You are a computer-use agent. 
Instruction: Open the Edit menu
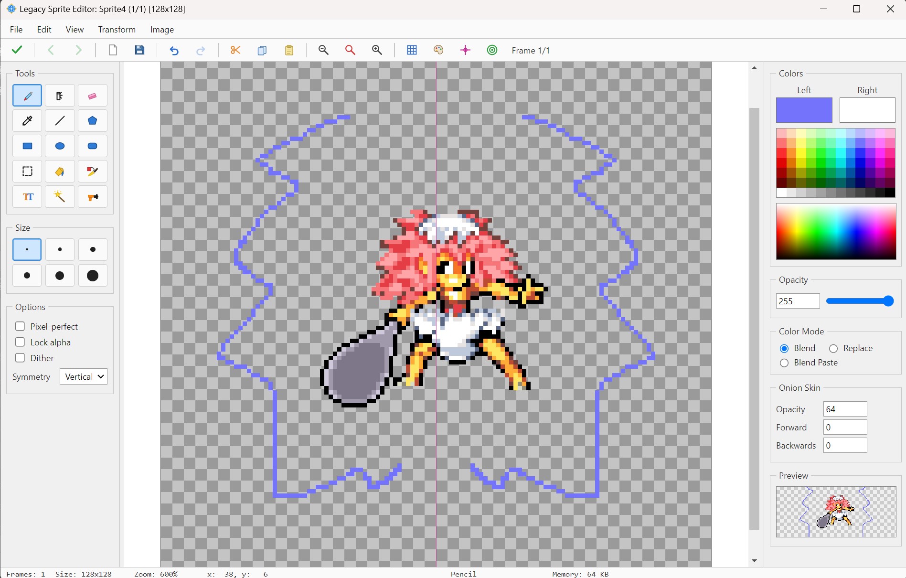(x=44, y=29)
